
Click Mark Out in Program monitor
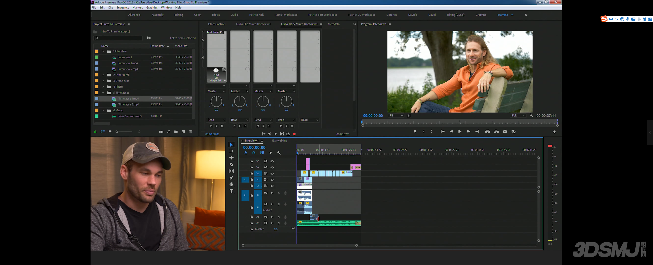(432, 131)
